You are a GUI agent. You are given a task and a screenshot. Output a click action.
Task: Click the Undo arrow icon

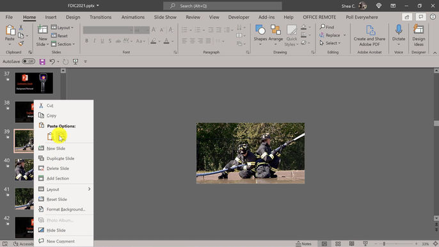[52, 61]
